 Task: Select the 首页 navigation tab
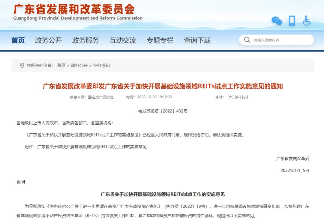point(19,40)
